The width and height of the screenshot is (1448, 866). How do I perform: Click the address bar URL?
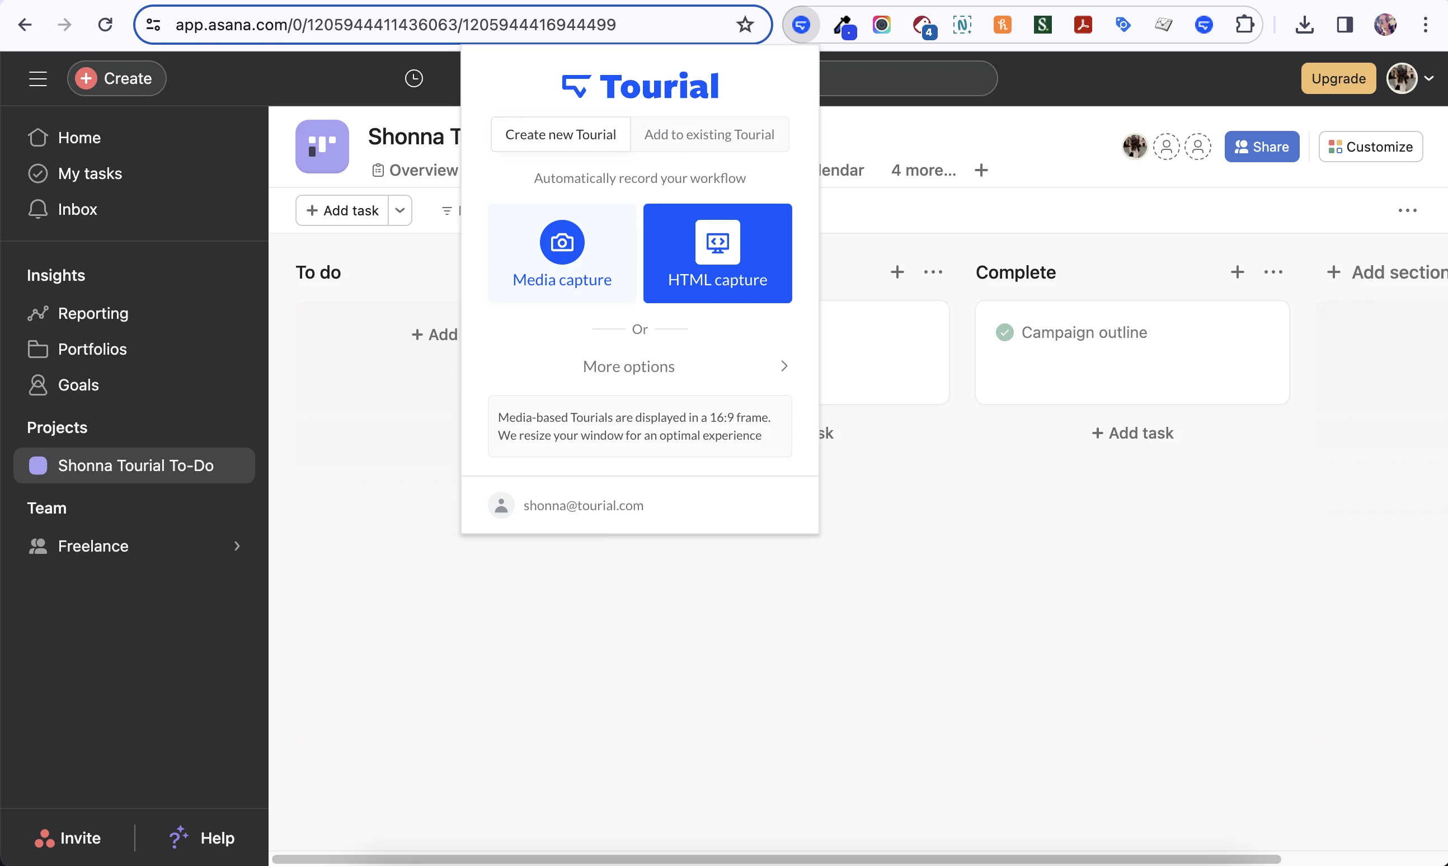point(396,25)
